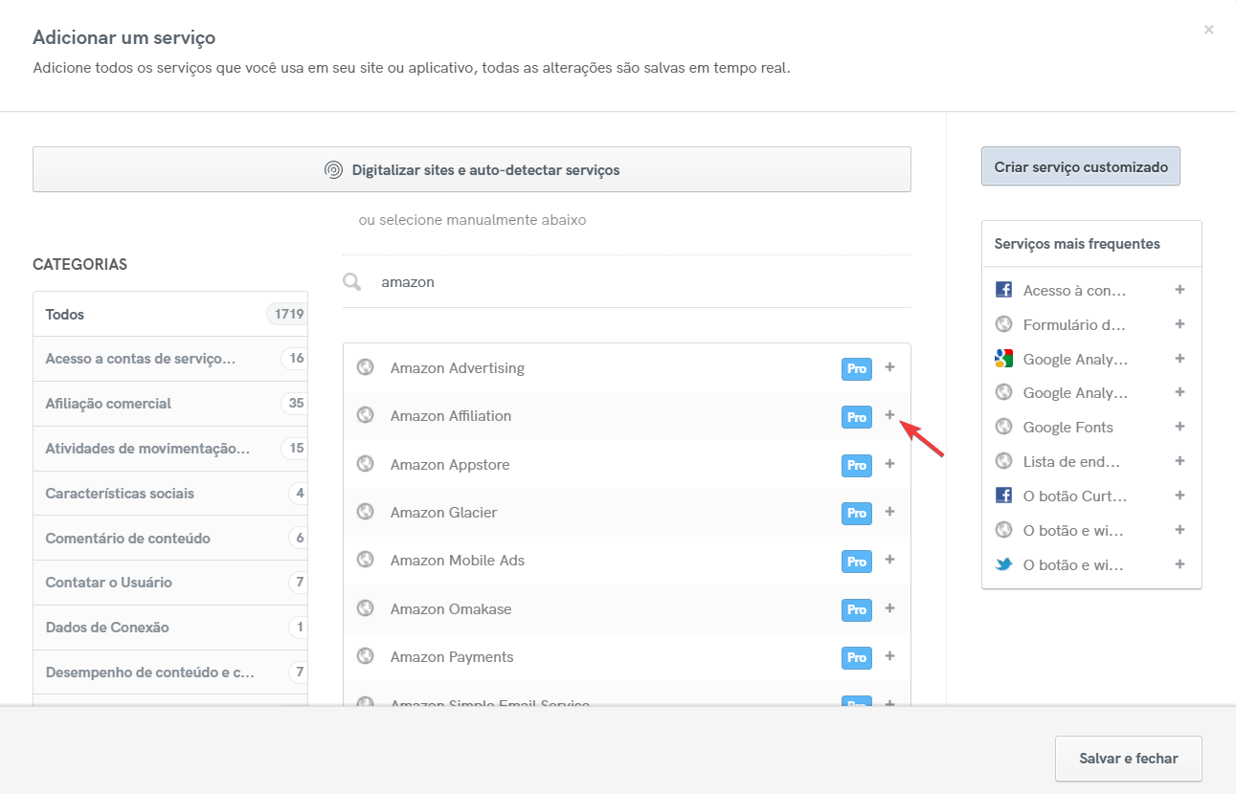The width and height of the screenshot is (1236, 794).
Task: Click the colorful Google Analytics service icon
Action: coord(1003,358)
